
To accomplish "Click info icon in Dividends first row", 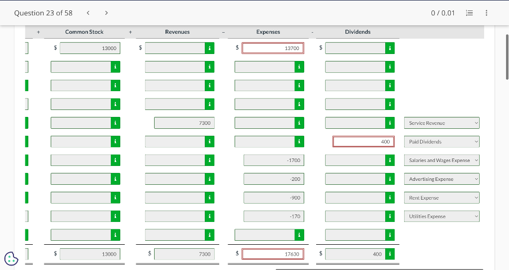I will coord(390,48).
